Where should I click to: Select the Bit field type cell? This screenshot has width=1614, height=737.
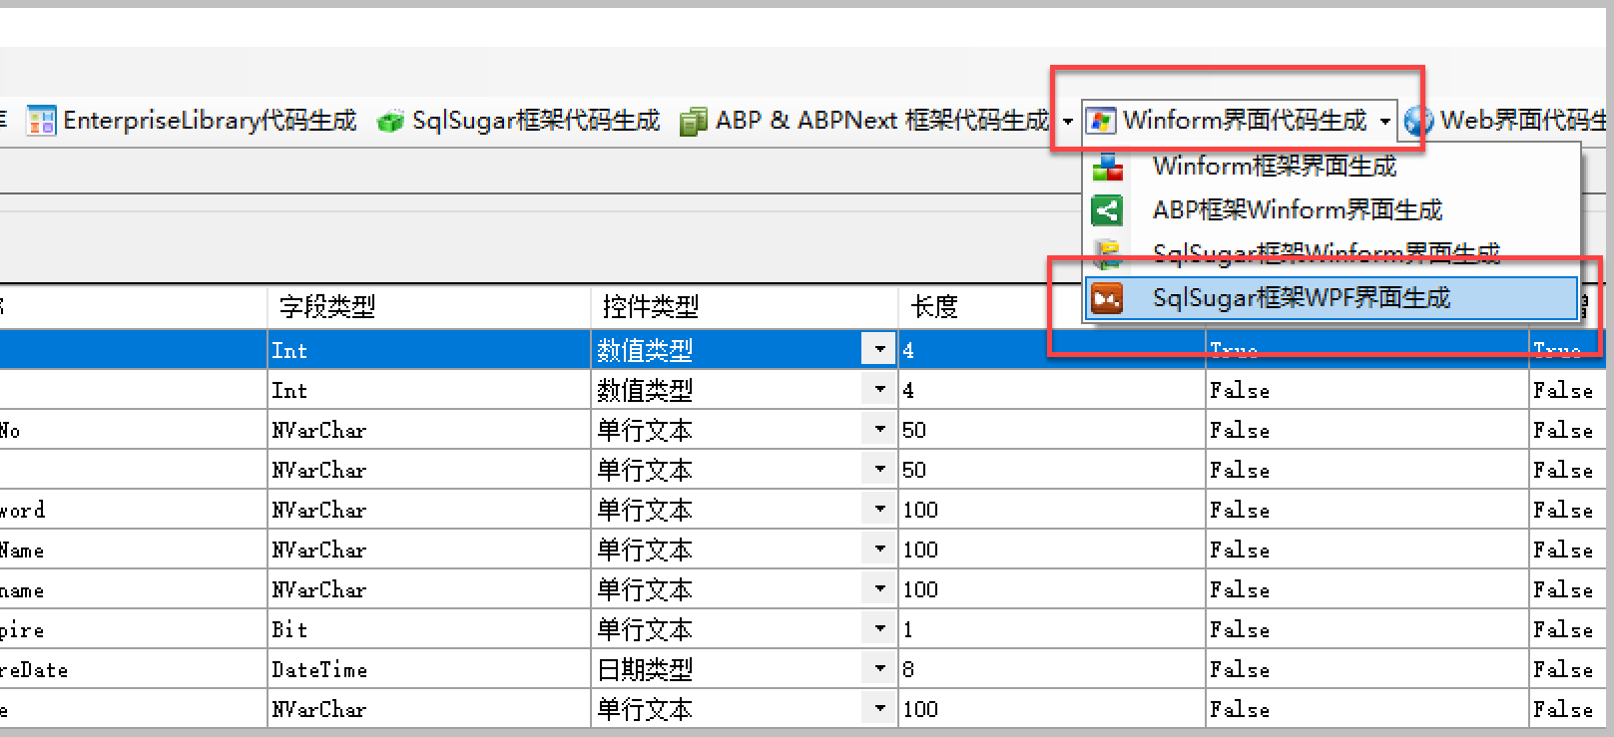pyautogui.click(x=429, y=629)
